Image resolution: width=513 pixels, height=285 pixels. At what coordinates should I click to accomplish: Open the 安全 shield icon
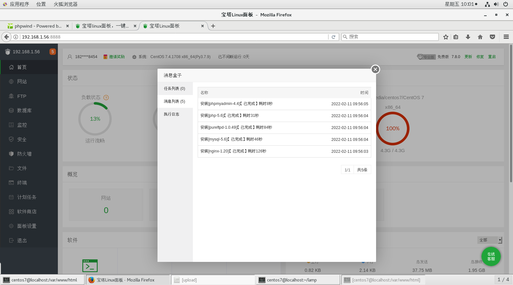click(x=11, y=139)
